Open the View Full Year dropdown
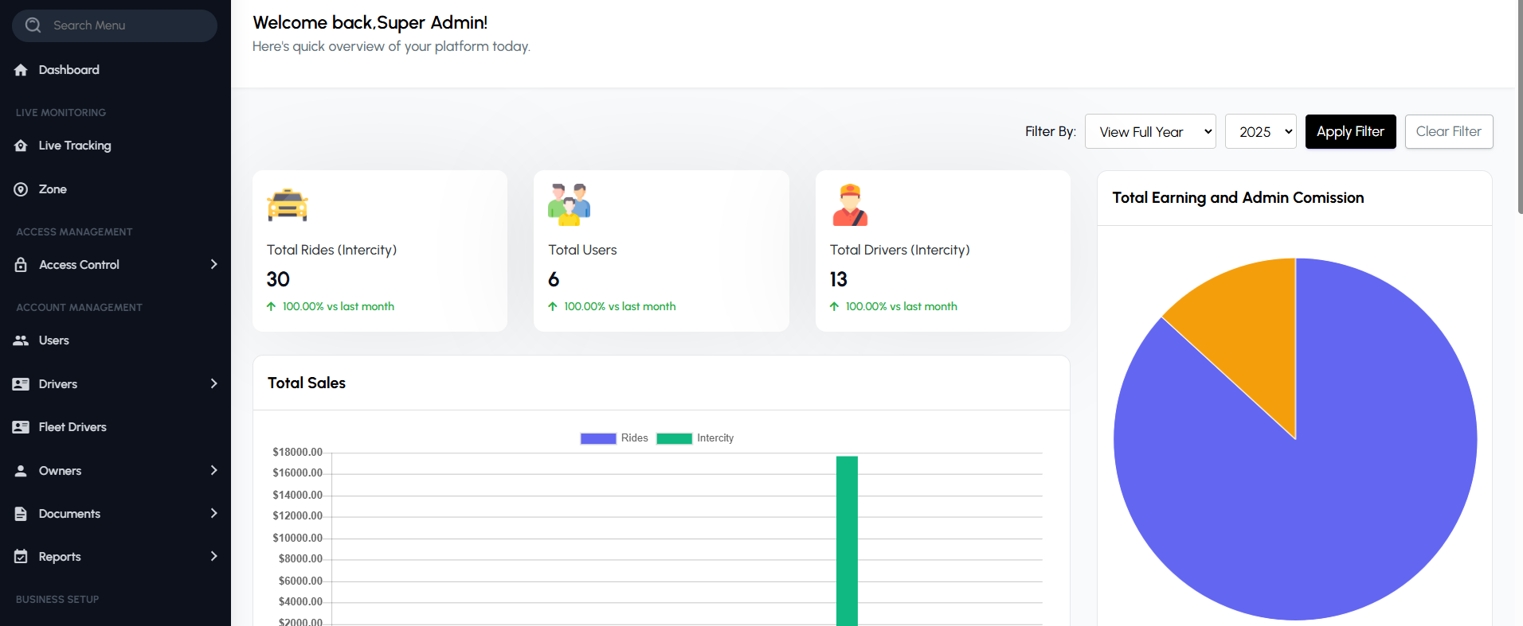 pos(1149,132)
